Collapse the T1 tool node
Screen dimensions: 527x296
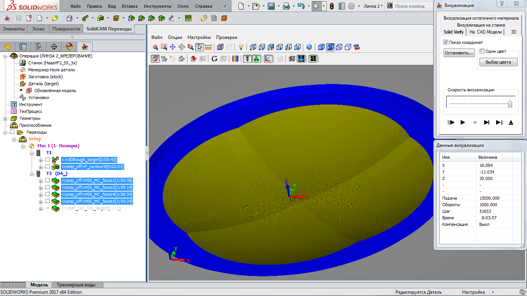point(32,153)
